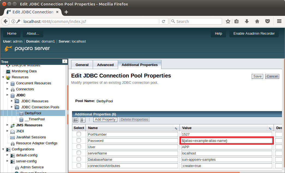Collapse the Tree panel arrow
This screenshot has width=285, height=173.
pyautogui.click(x=65, y=61)
